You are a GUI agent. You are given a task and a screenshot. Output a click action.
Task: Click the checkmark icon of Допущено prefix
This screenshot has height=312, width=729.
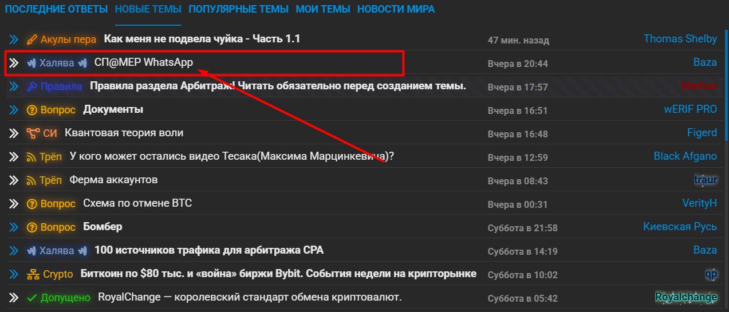pyautogui.click(x=32, y=298)
